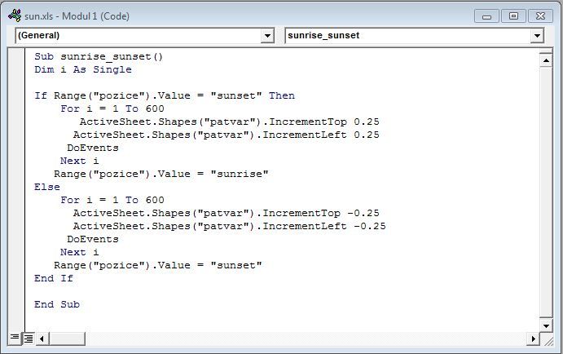This screenshot has width=563, height=354.
Task: Minimize the Modul1 code window
Action: pos(486,16)
